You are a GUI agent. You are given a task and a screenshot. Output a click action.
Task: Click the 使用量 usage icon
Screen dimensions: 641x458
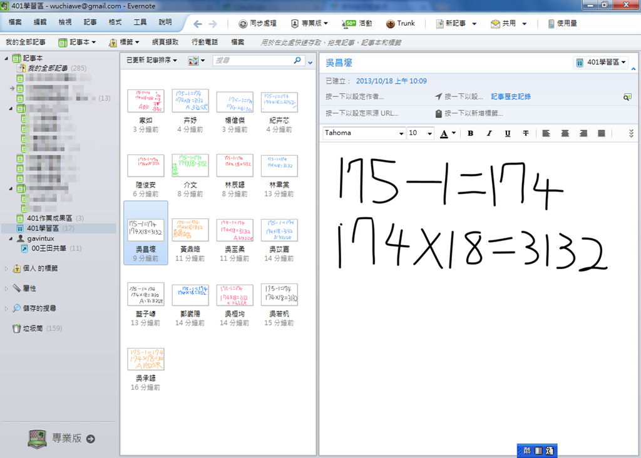[x=551, y=24]
